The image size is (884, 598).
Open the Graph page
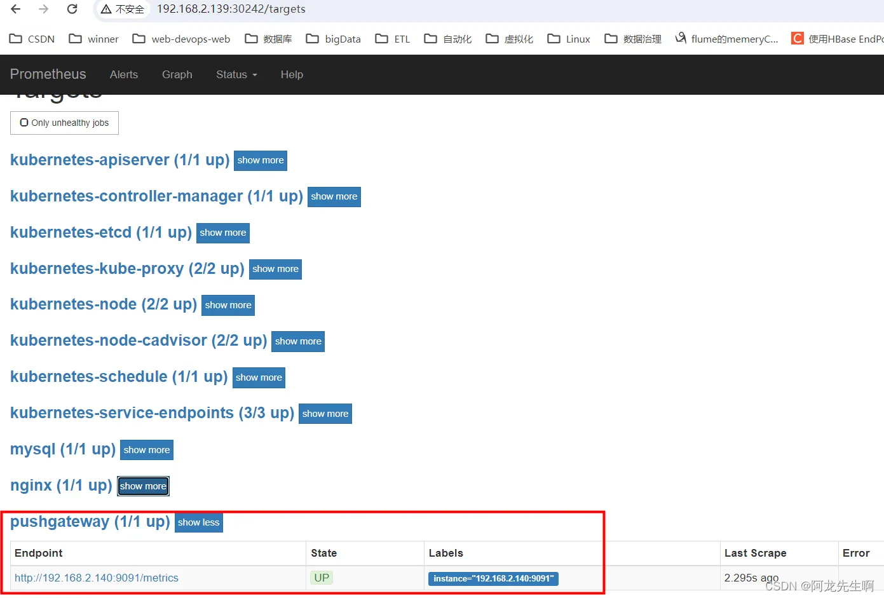click(x=177, y=74)
